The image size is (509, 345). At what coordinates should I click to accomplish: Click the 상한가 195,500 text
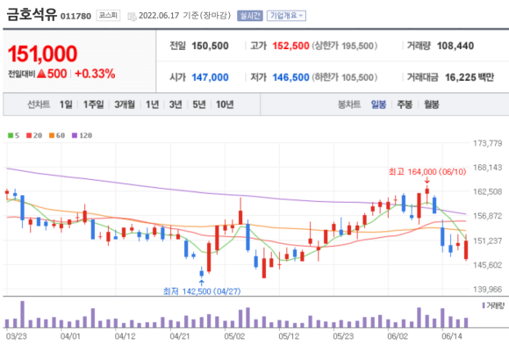344,46
